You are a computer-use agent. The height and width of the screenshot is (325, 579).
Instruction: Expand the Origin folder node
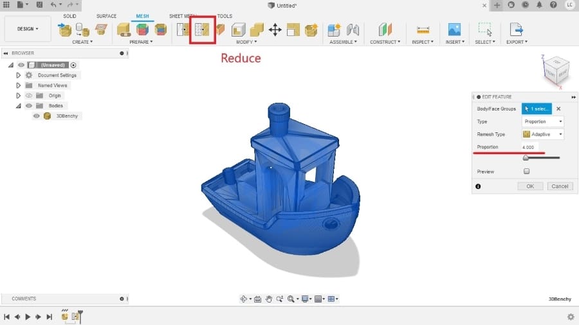(x=18, y=96)
